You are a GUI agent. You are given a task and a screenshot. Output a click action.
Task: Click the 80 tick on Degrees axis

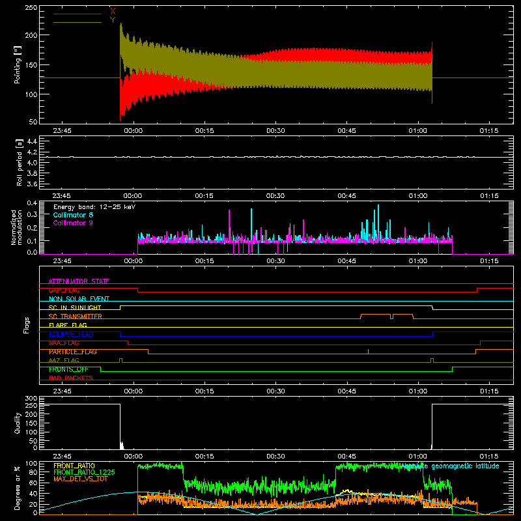[x=33, y=472]
